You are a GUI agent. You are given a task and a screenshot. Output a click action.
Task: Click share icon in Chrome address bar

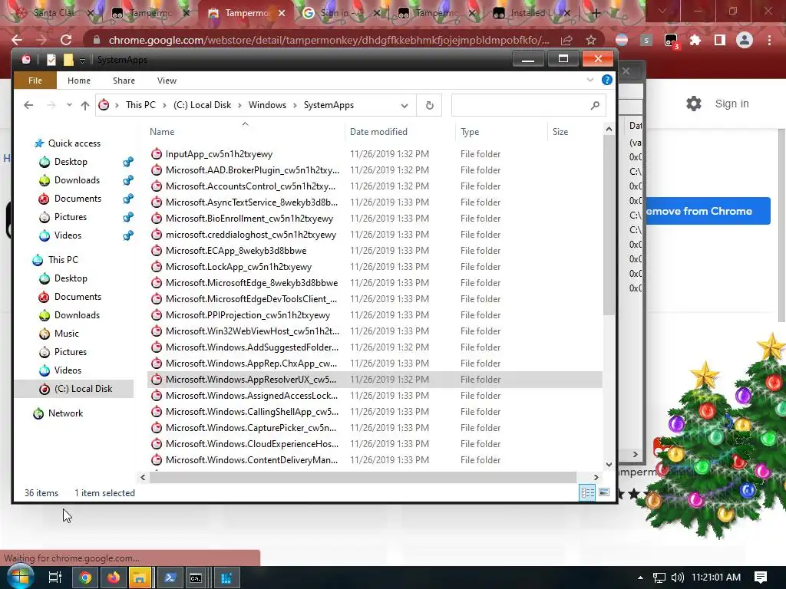[566, 40]
